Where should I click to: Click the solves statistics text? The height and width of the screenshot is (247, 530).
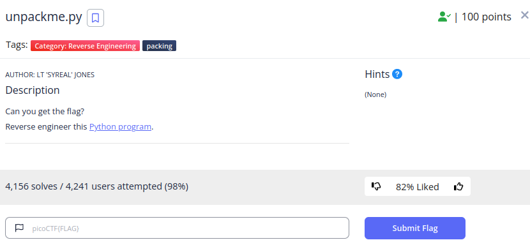tap(96, 186)
